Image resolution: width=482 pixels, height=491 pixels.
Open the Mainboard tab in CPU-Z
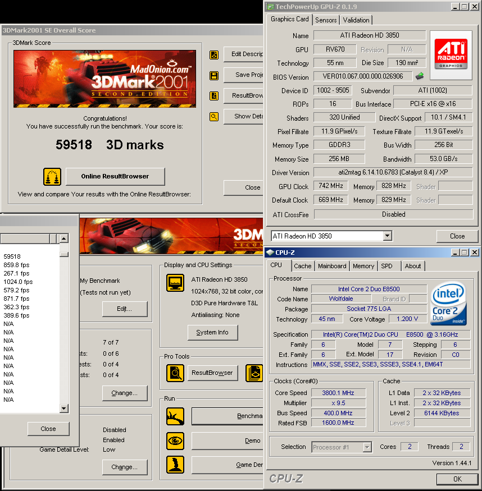click(x=332, y=266)
